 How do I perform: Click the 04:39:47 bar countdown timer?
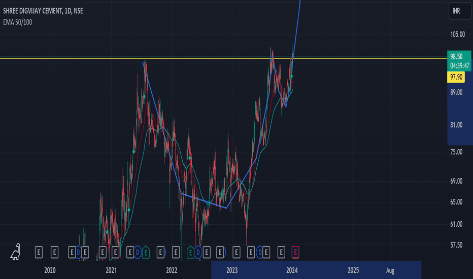pos(459,65)
